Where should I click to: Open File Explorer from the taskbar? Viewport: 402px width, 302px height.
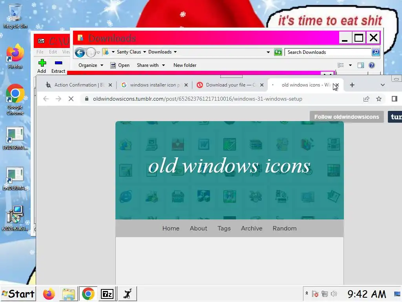coord(68,294)
